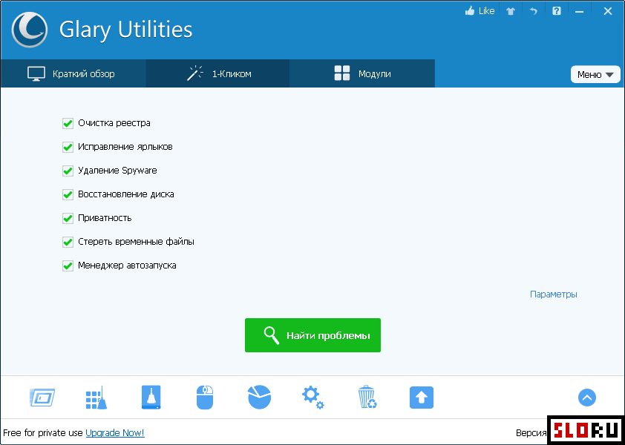Open the Параметры link
Image resolution: width=625 pixels, height=445 pixels.
point(554,294)
